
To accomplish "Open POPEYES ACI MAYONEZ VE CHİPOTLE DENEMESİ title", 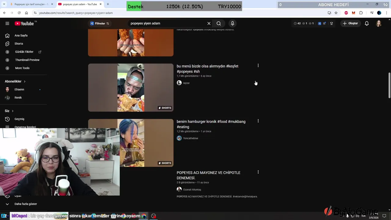I will pos(209,175).
